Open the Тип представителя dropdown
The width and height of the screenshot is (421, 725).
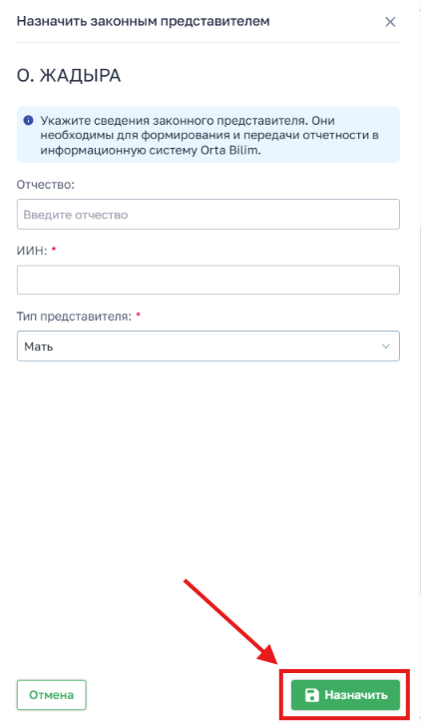click(x=208, y=346)
